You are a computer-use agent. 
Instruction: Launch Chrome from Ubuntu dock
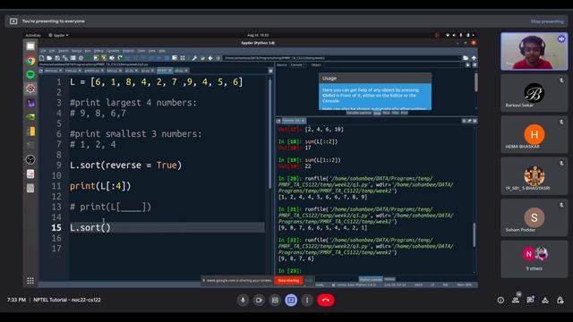30,60
